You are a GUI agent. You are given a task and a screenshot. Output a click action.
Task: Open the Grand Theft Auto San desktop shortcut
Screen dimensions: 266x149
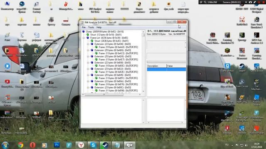pyautogui.click(x=227, y=100)
